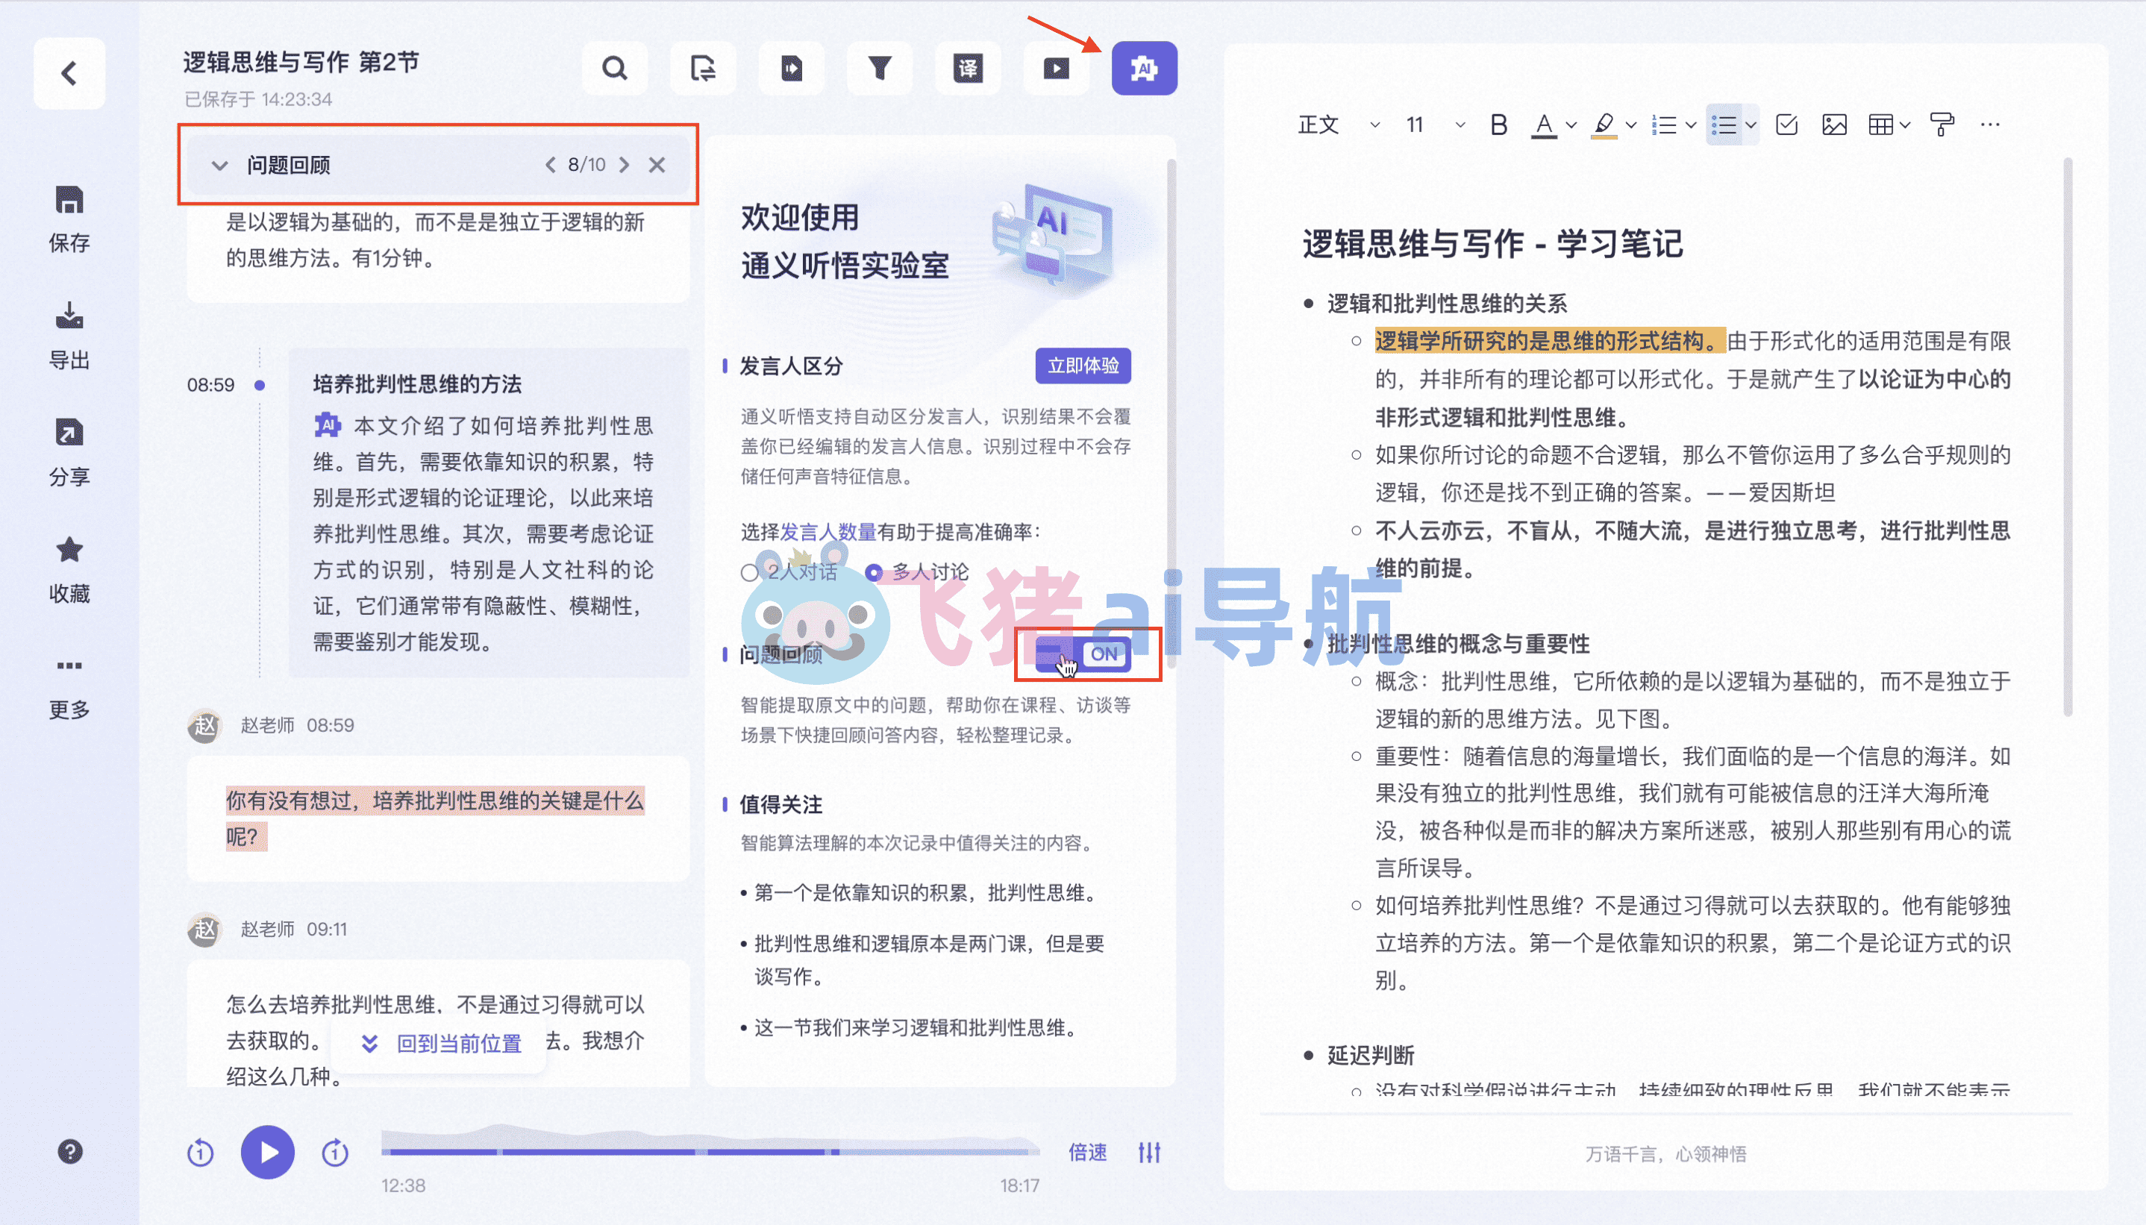Expand the highlight color dropdown arrow

[x=1630, y=125]
